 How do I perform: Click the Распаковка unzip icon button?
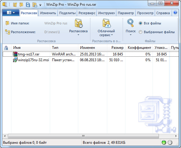point(79,23)
